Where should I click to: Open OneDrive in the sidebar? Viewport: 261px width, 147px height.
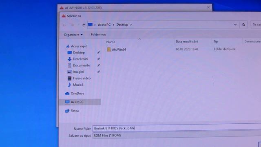(x=77, y=94)
